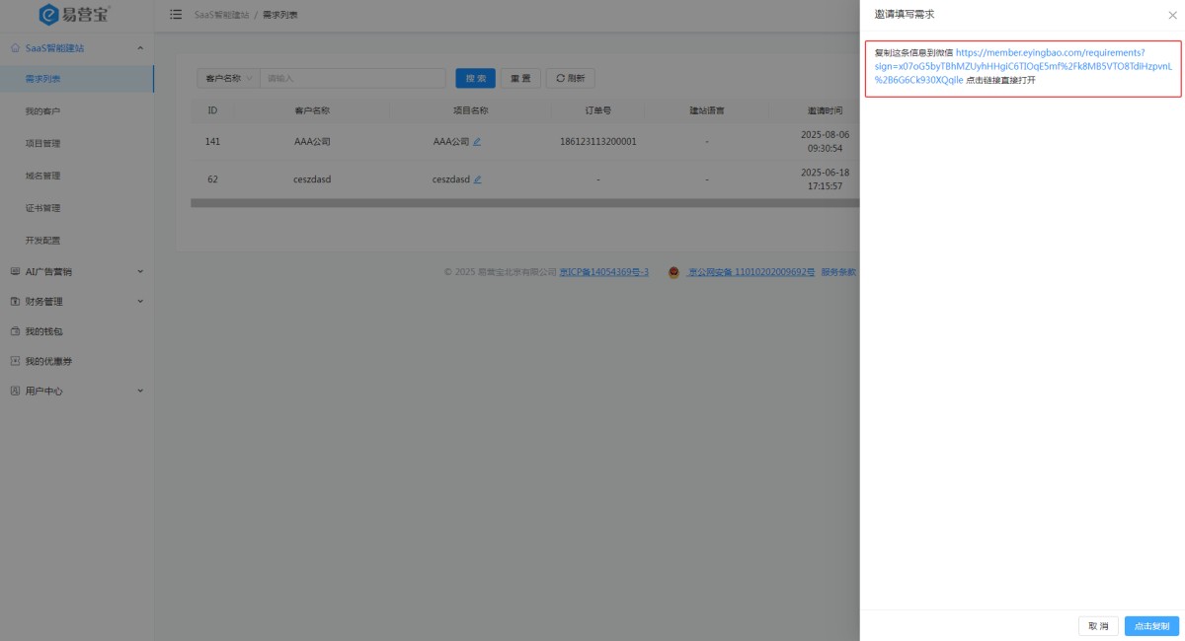Image resolution: width=1185 pixels, height=641 pixels.
Task: Click the 刷新 refresh button
Action: coord(571,78)
